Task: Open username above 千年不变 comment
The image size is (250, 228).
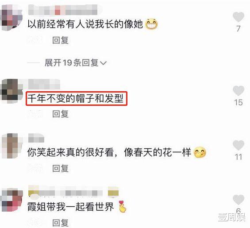Action: click(x=44, y=84)
